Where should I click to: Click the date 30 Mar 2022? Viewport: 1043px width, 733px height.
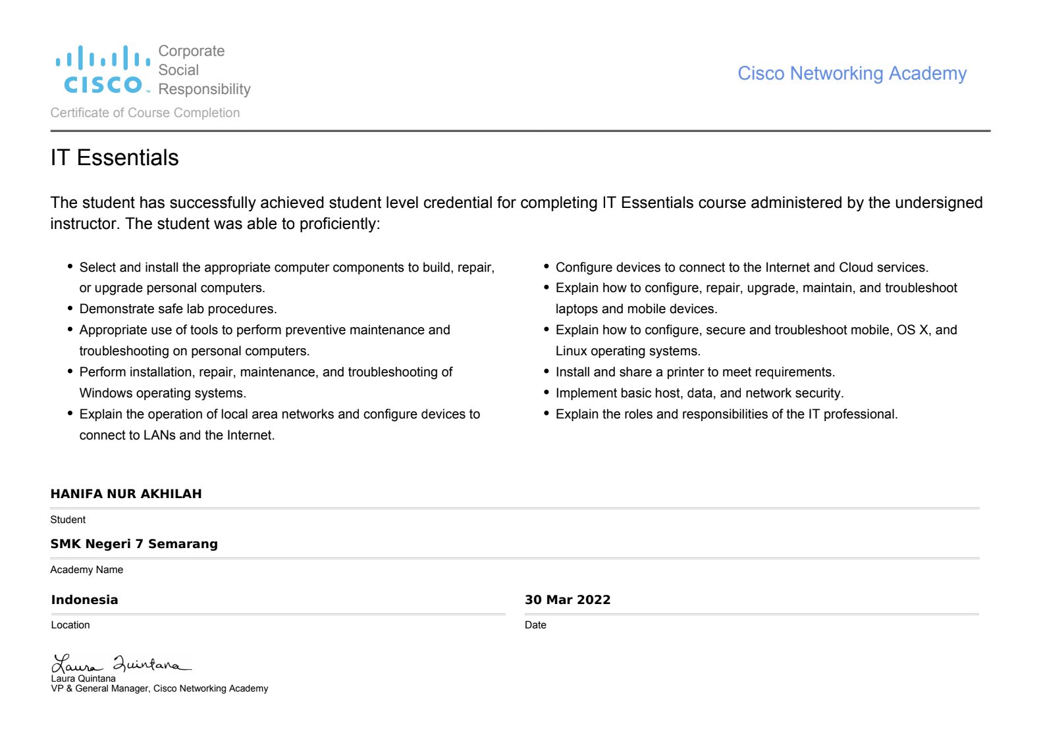pyautogui.click(x=567, y=600)
